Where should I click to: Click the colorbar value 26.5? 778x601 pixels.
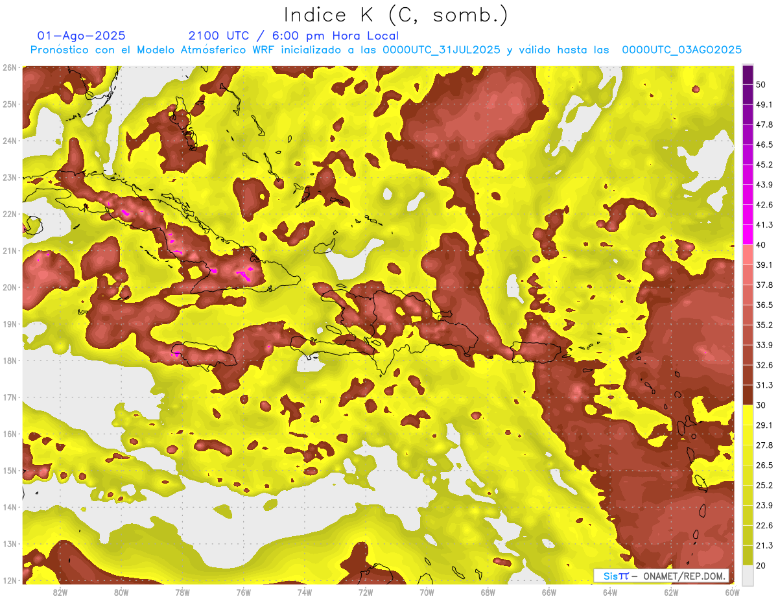[x=764, y=465]
